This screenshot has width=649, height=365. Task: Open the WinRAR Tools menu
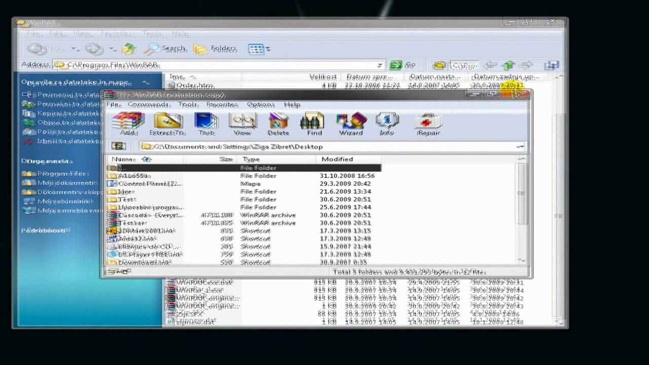pyautogui.click(x=188, y=104)
